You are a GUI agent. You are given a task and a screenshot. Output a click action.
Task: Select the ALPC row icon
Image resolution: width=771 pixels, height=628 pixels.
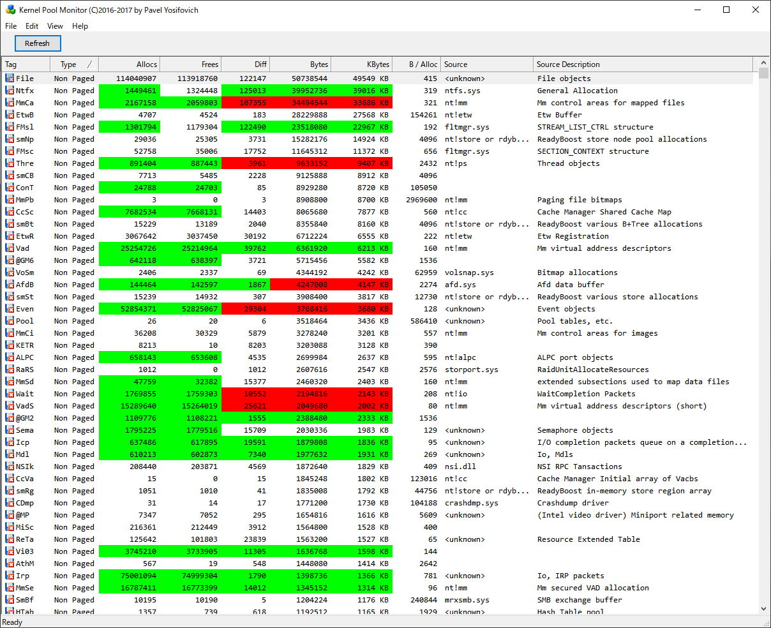[10, 357]
